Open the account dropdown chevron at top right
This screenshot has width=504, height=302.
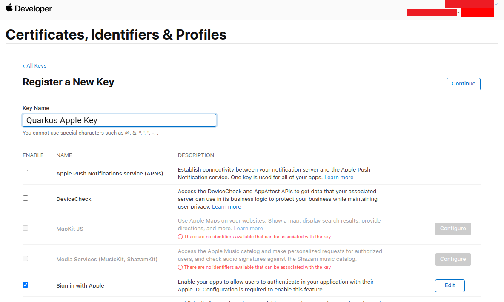click(x=496, y=4)
